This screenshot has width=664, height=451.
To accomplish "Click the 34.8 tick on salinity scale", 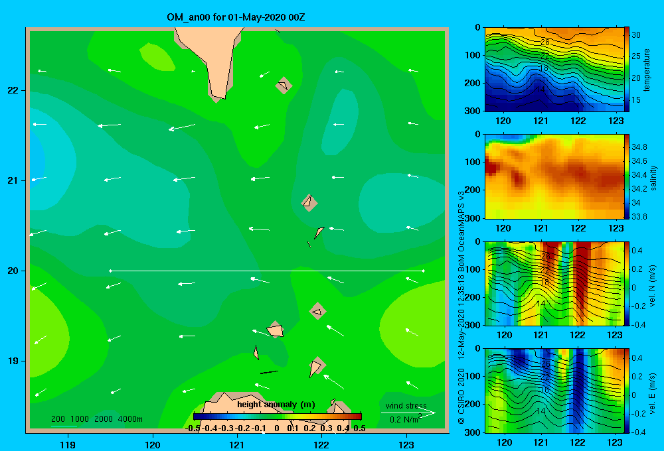I will pos(639,147).
